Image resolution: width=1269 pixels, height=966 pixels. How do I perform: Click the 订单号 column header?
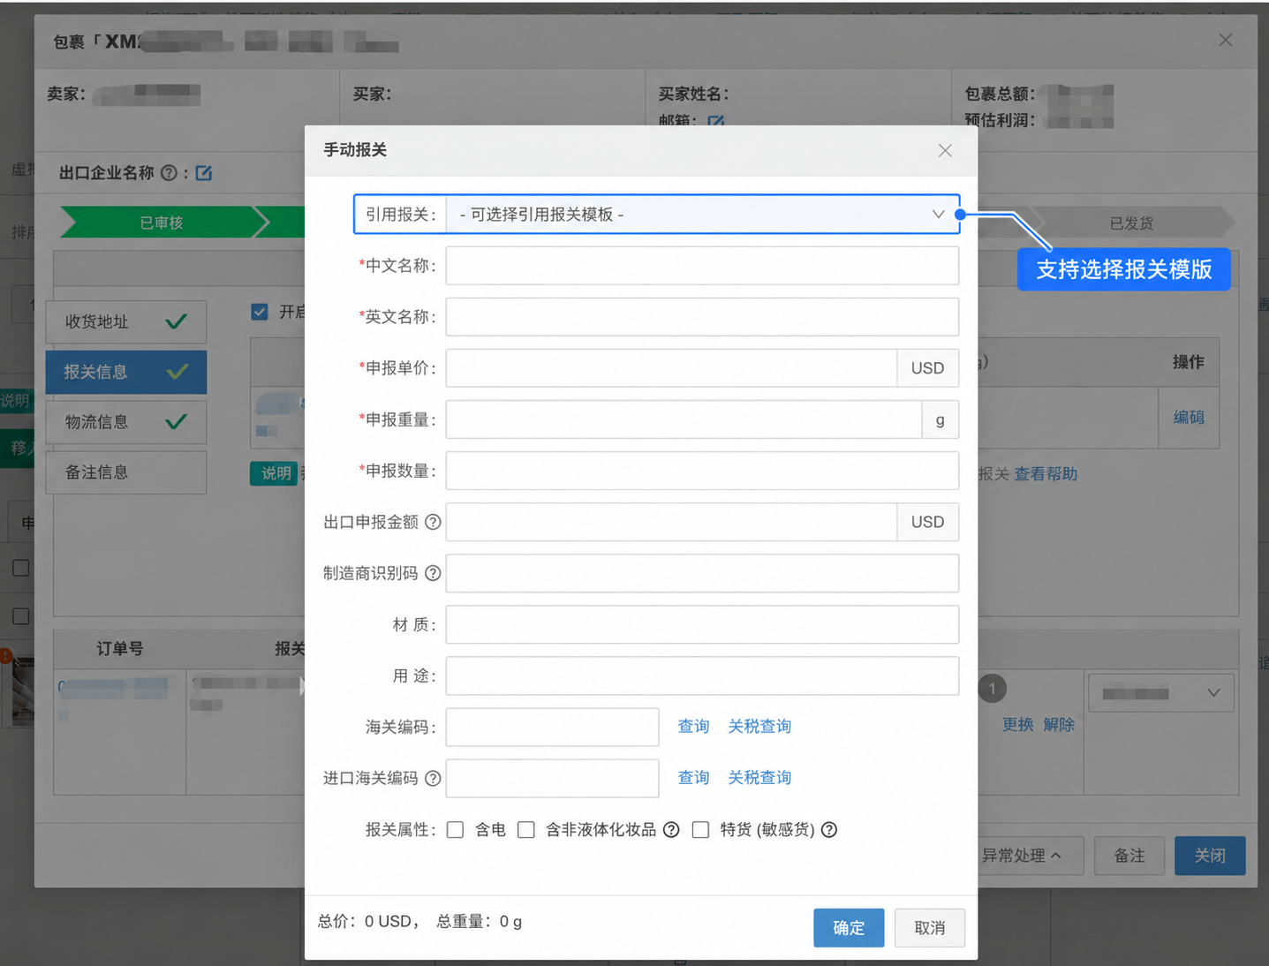tap(120, 649)
